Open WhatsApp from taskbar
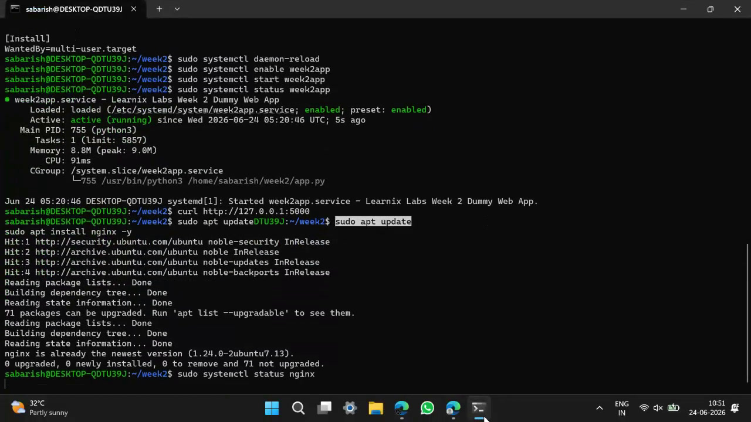This screenshot has width=751, height=422. [428, 408]
